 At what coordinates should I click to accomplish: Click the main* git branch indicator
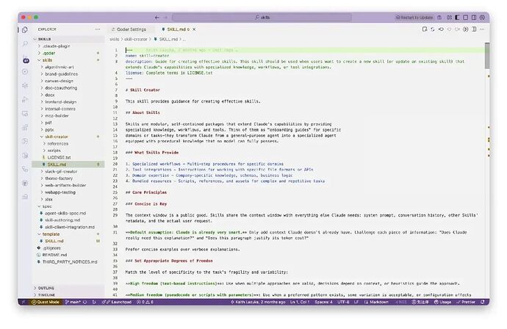pyautogui.click(x=73, y=302)
